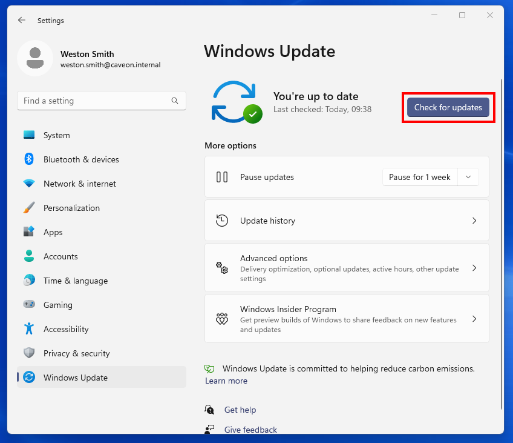The width and height of the screenshot is (513, 443).
Task: Click the Time & language globe icon
Action: 29,280
